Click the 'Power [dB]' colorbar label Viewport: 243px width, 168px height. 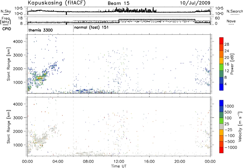[x=232, y=64]
